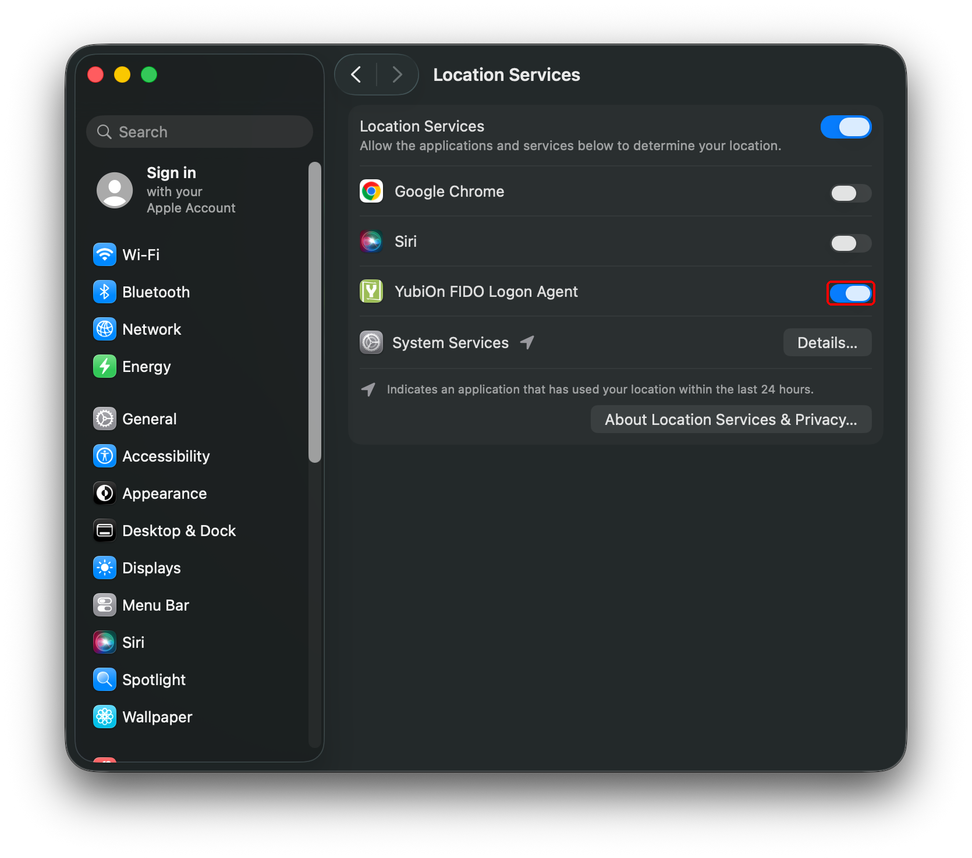Click the System Services location arrow indicator
The height and width of the screenshot is (858, 972).
[x=527, y=342]
